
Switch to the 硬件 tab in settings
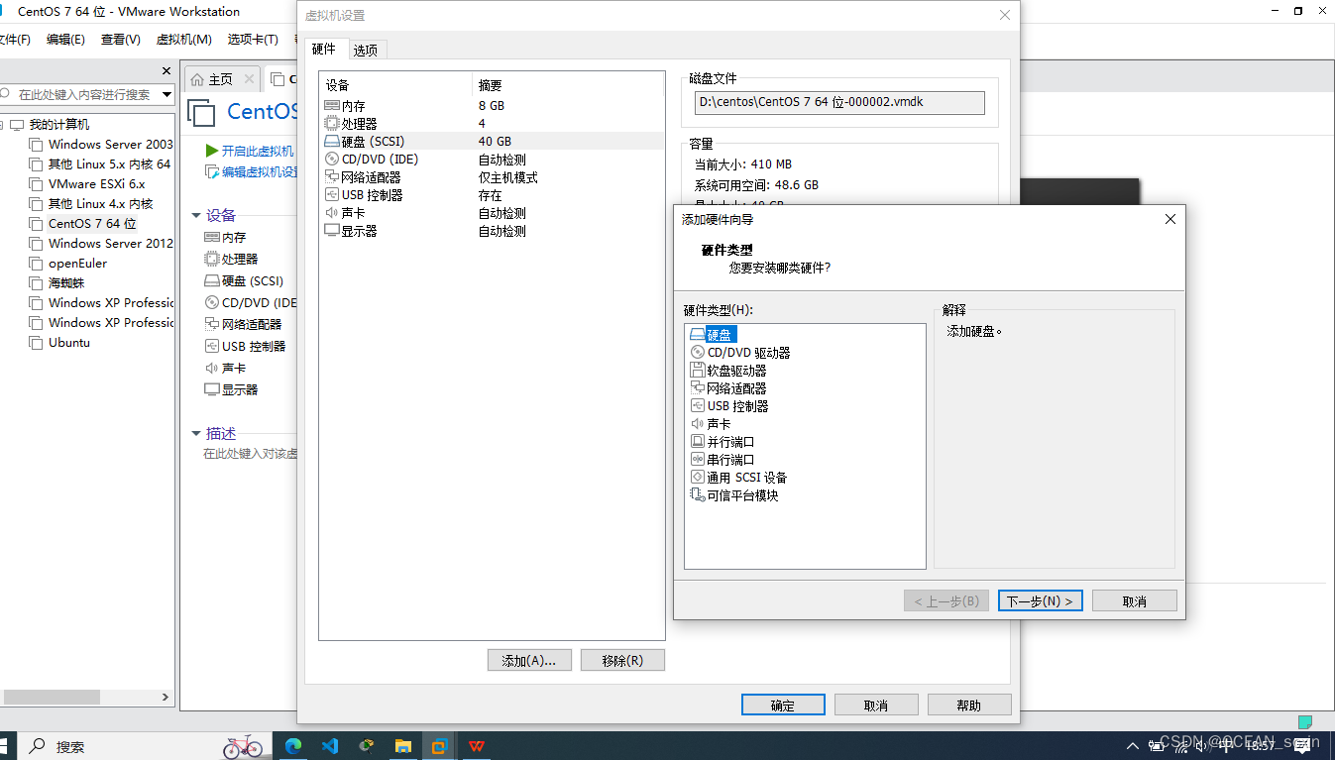[324, 50]
